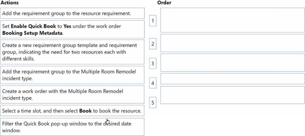Click the Order column heading

pyautogui.click(x=164, y=3)
